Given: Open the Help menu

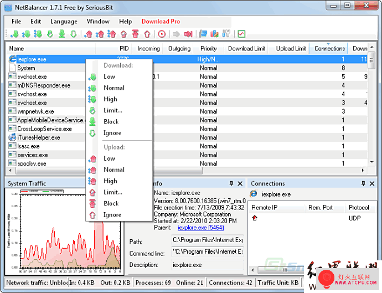Looking at the screenshot, I should [x=126, y=22].
